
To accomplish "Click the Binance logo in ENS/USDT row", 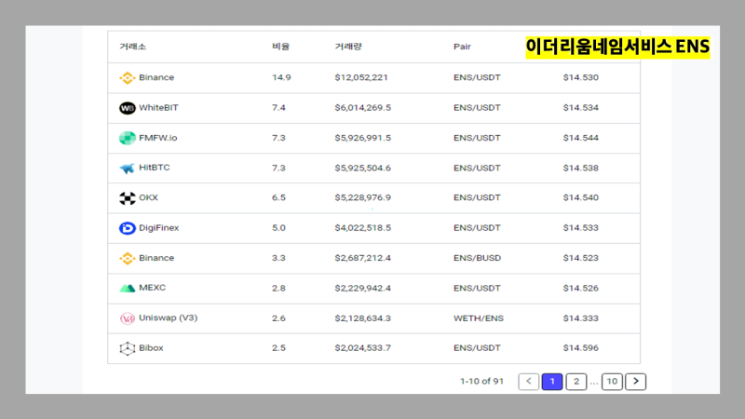I will coord(128,77).
